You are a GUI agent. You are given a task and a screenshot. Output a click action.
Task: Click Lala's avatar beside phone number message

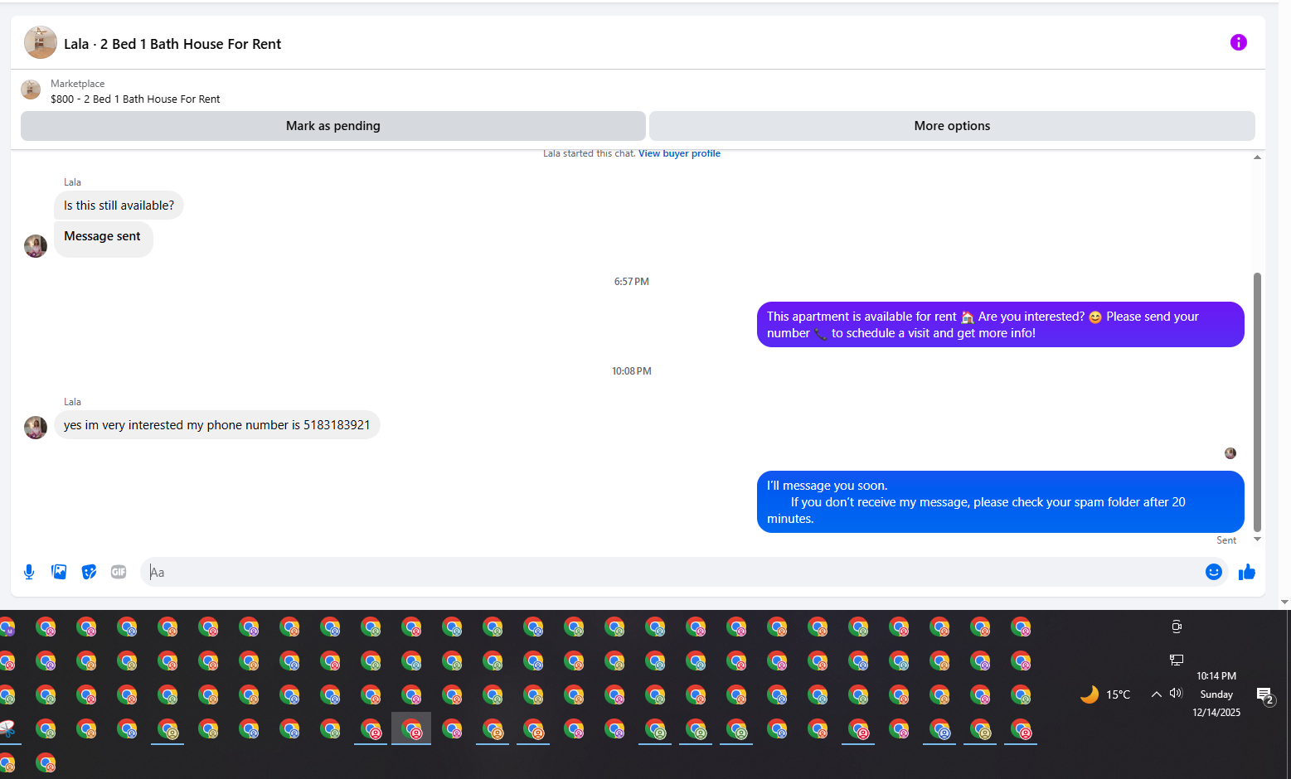point(36,428)
